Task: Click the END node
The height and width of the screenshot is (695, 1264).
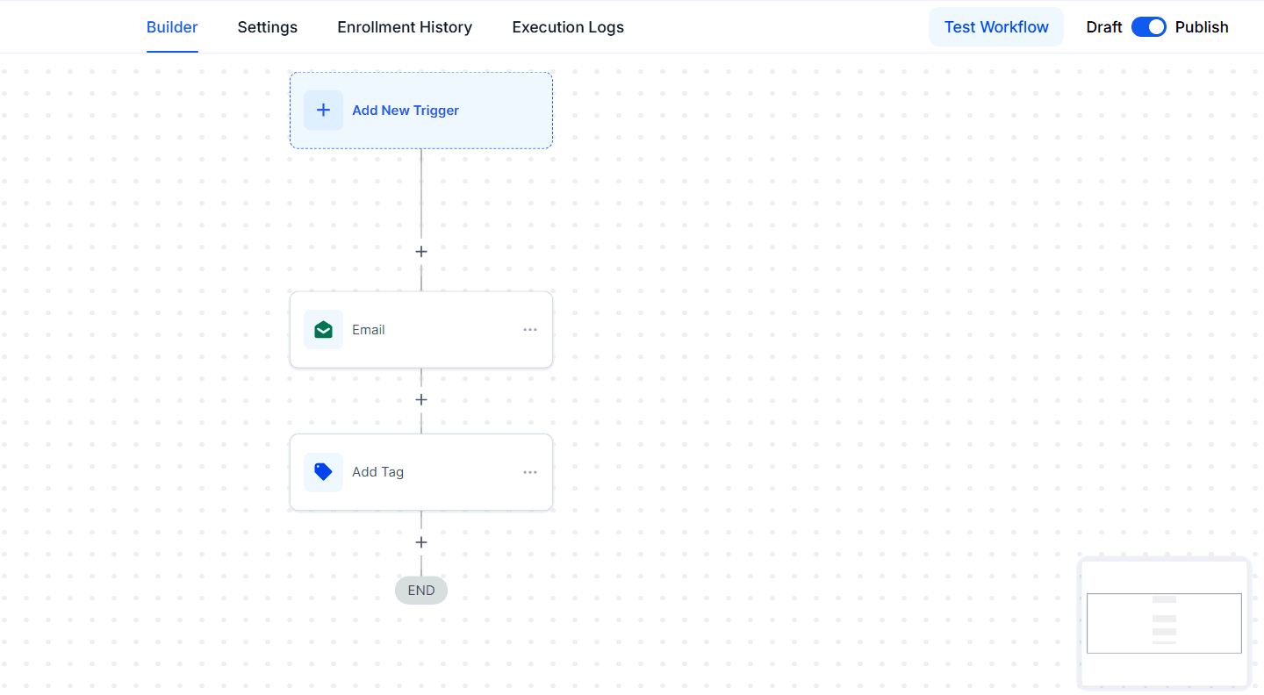Action: point(421,591)
